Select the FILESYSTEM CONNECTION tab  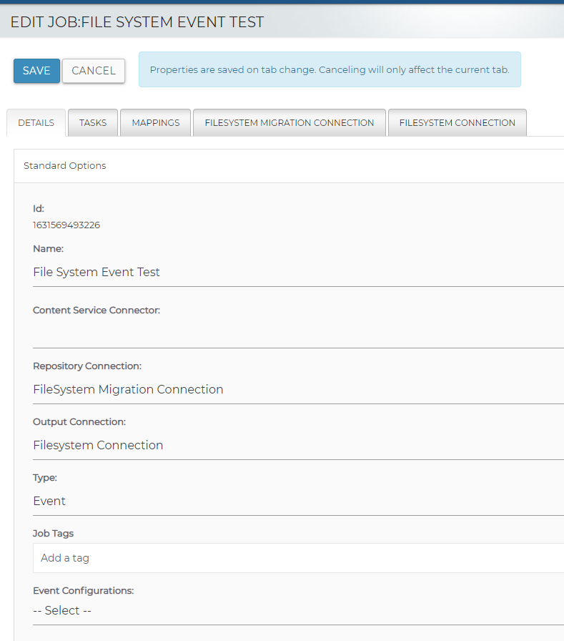[x=457, y=122]
